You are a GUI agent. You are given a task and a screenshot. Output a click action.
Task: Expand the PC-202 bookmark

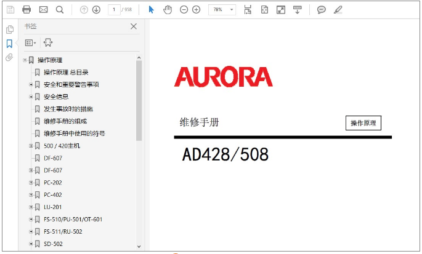pyautogui.click(x=31, y=183)
